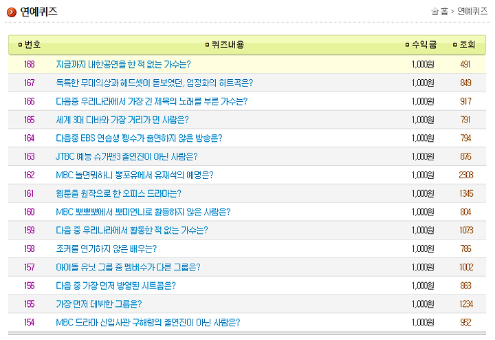
Task: Open quiz '지금까지 내한공연을 한 적 없는 가수는?'
Action: [x=123, y=65]
